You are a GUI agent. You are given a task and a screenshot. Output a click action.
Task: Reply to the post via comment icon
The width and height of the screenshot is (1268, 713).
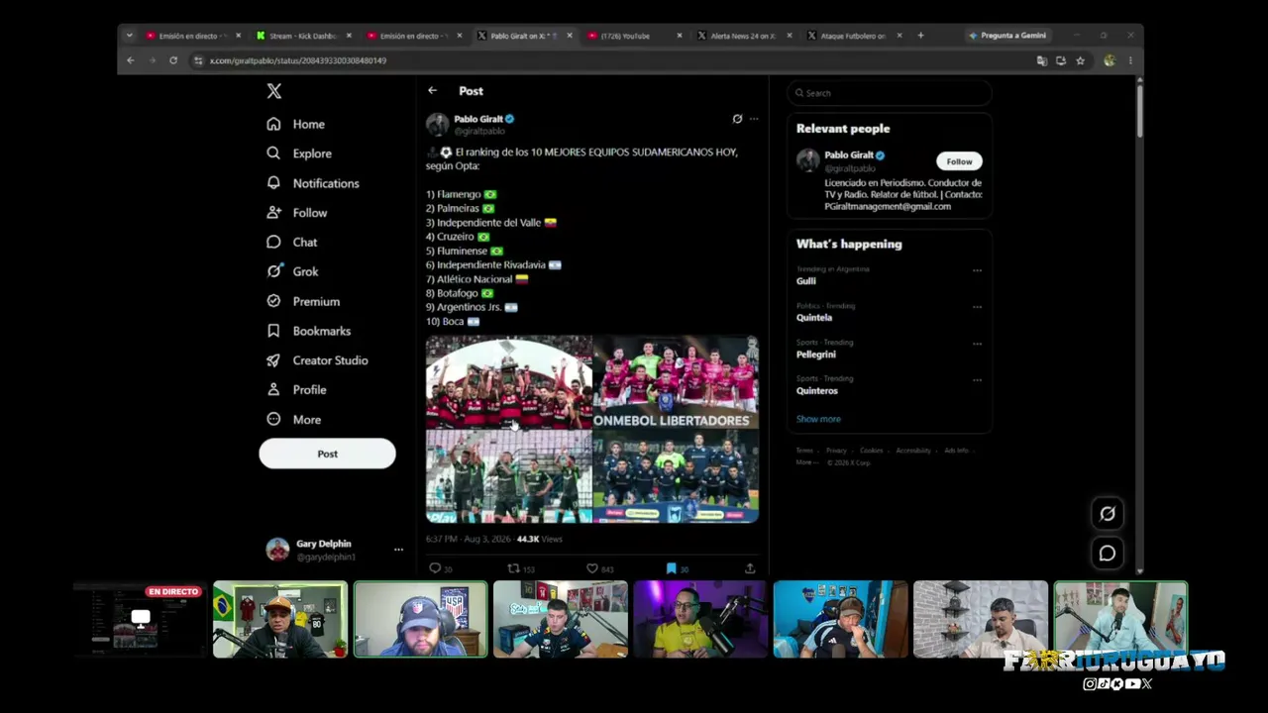tap(434, 568)
